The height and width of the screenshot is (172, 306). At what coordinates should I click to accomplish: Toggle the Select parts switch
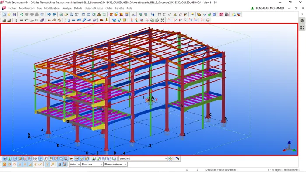(14, 158)
